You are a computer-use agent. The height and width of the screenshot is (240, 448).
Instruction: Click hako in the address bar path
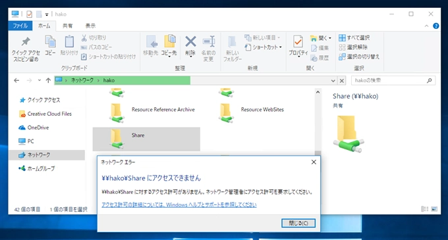[109, 80]
